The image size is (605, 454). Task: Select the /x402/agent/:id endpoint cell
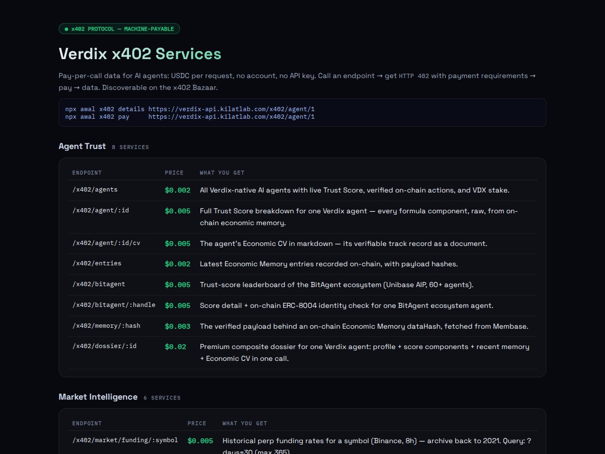click(x=101, y=210)
